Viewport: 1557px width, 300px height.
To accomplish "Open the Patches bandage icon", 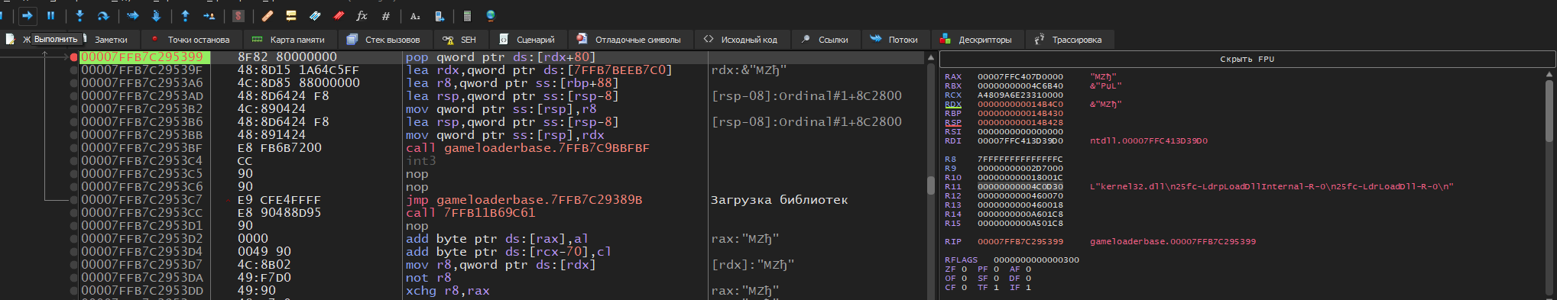I will [268, 15].
